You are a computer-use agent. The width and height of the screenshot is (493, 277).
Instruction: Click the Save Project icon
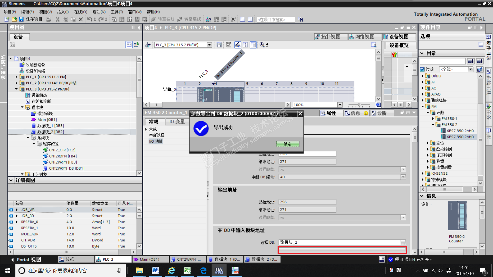click(x=21, y=19)
